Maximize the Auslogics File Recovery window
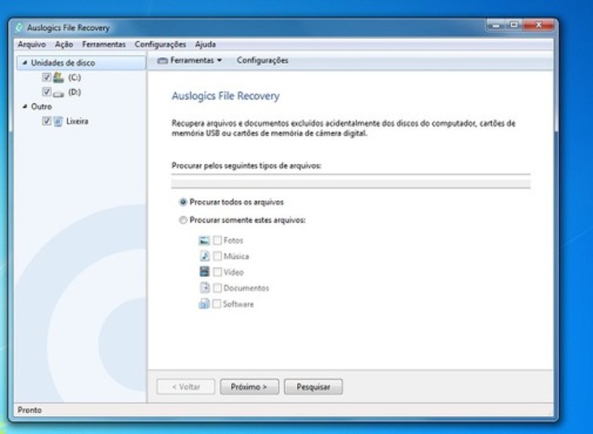Image resolution: width=593 pixels, height=434 pixels. click(513, 25)
